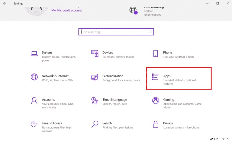This screenshot has width=232, height=142.
Task: Open the Search category magnifier icon
Action: [x=95, y=124]
